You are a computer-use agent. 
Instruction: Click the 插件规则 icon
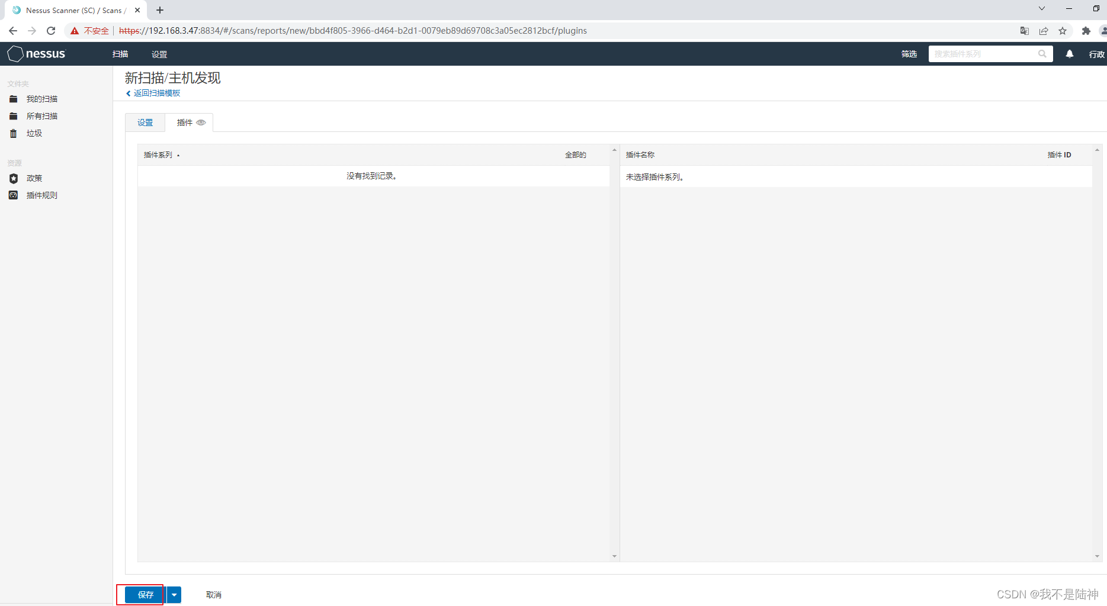[x=13, y=195]
